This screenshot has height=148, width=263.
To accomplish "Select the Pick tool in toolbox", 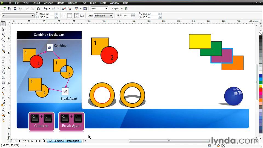I will [3, 24].
